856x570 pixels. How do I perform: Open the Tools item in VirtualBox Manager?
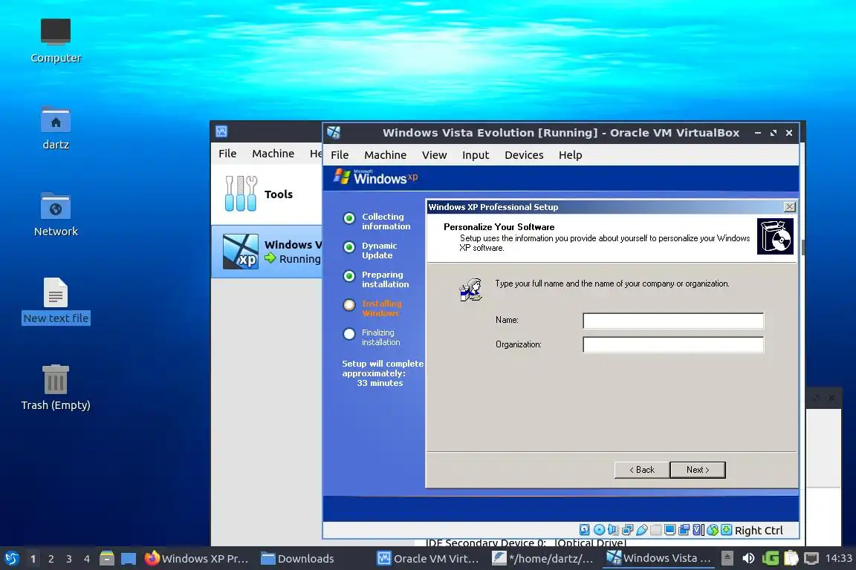267,194
